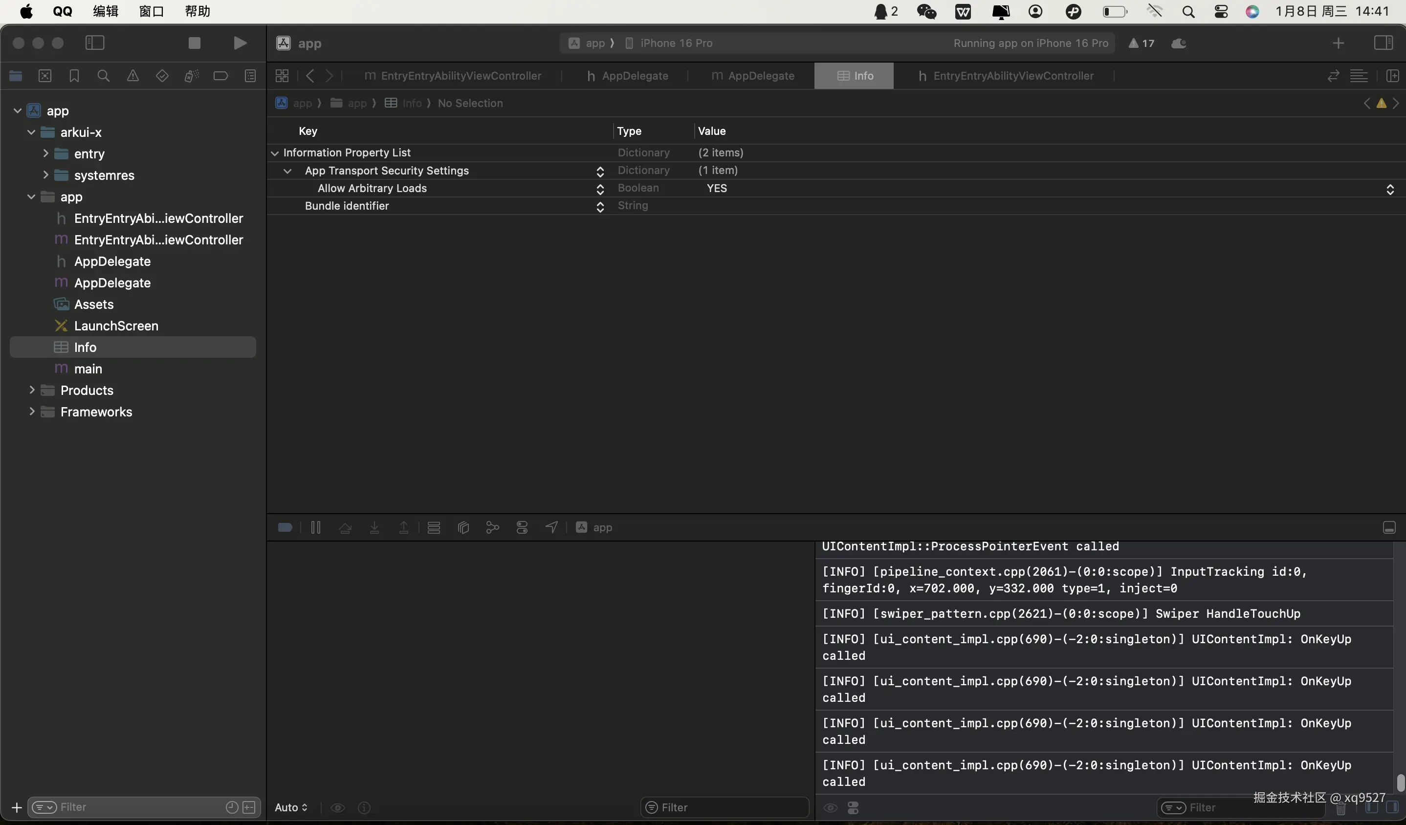
Task: Toggle the right inspector panel
Action: point(1383,43)
